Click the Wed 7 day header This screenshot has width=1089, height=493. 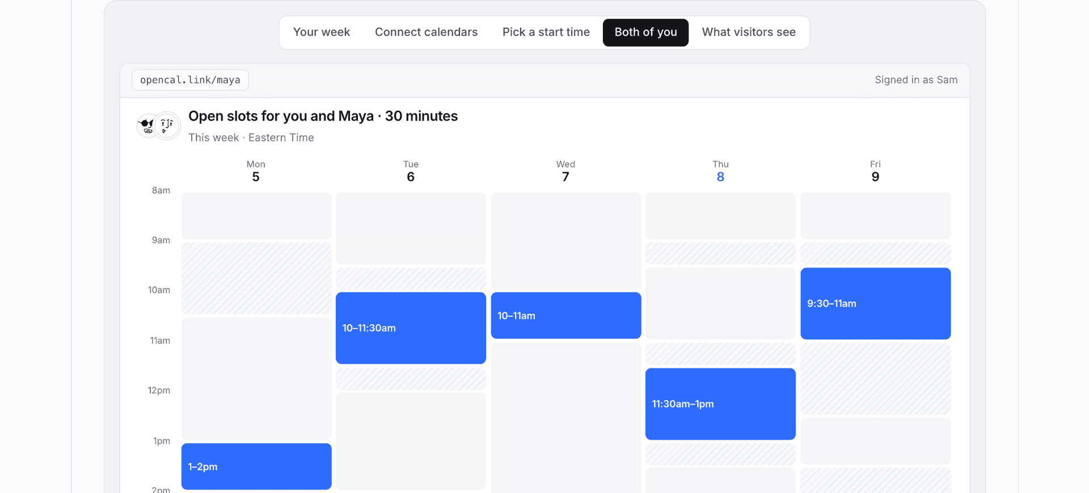pyautogui.click(x=565, y=171)
